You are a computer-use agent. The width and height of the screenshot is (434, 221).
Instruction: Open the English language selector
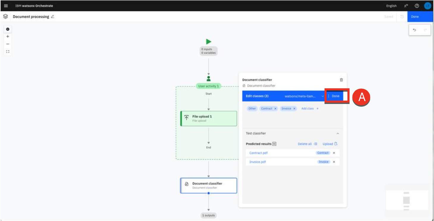point(391,6)
